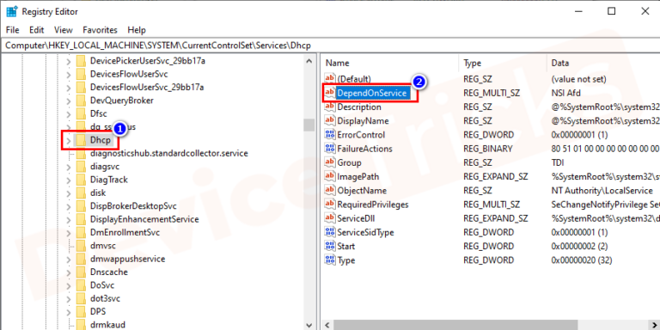Open the Edit menu
The width and height of the screenshot is (660, 330).
click(37, 30)
